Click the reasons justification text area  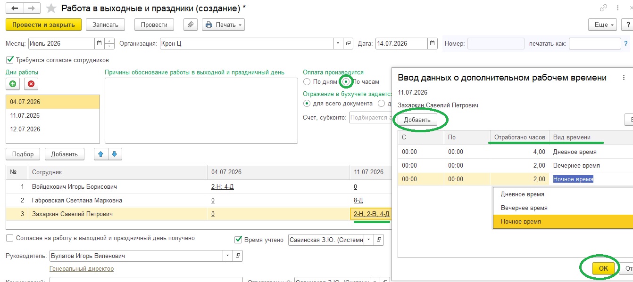tap(201, 110)
